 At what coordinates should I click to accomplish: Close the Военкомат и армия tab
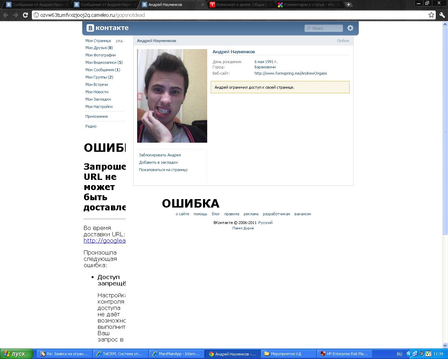pos(271,5)
